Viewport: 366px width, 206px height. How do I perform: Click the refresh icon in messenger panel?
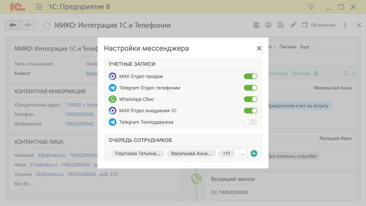pyautogui.click(x=354, y=73)
